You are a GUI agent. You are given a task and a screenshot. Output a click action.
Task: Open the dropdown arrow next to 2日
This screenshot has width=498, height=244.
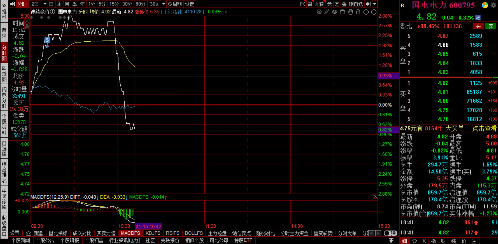pyautogui.click(x=45, y=4)
